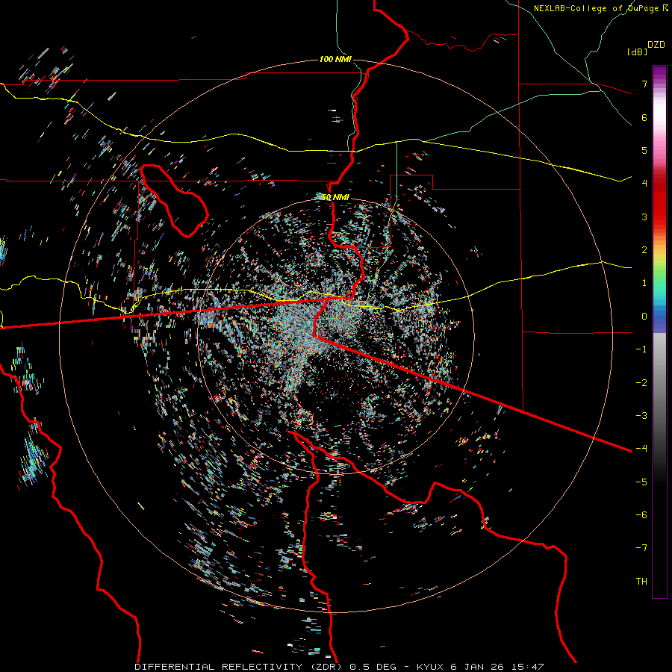This screenshot has width=672, height=672.
Task: Click the 2 value on the legend scale
Action: pos(644,250)
